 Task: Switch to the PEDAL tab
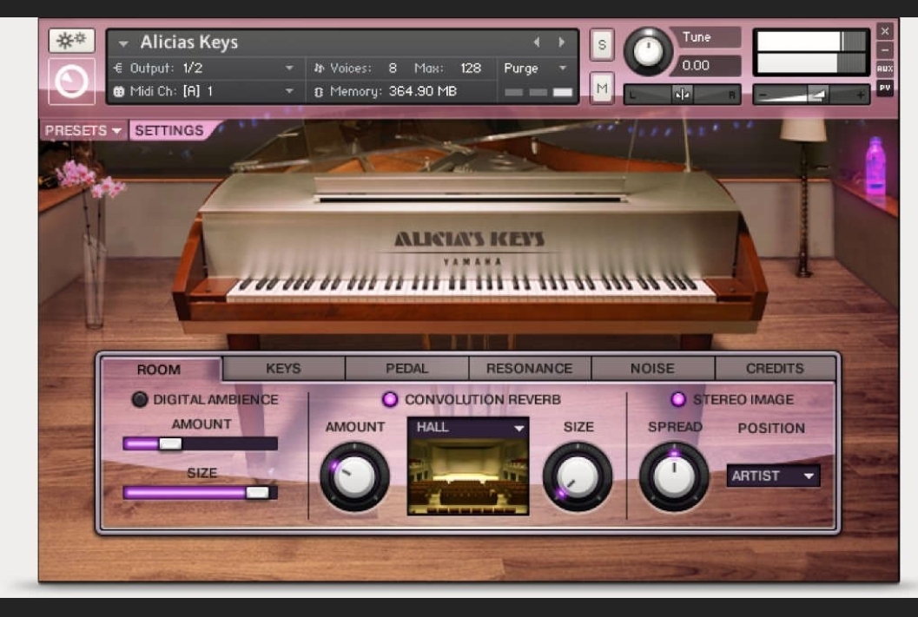point(407,369)
